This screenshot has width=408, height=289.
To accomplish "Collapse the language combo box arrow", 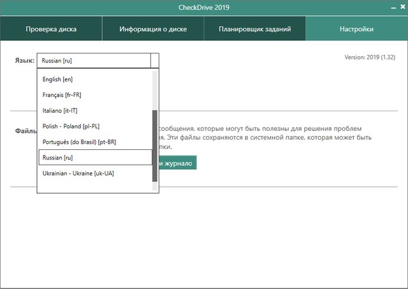I will pyautogui.click(x=154, y=61).
